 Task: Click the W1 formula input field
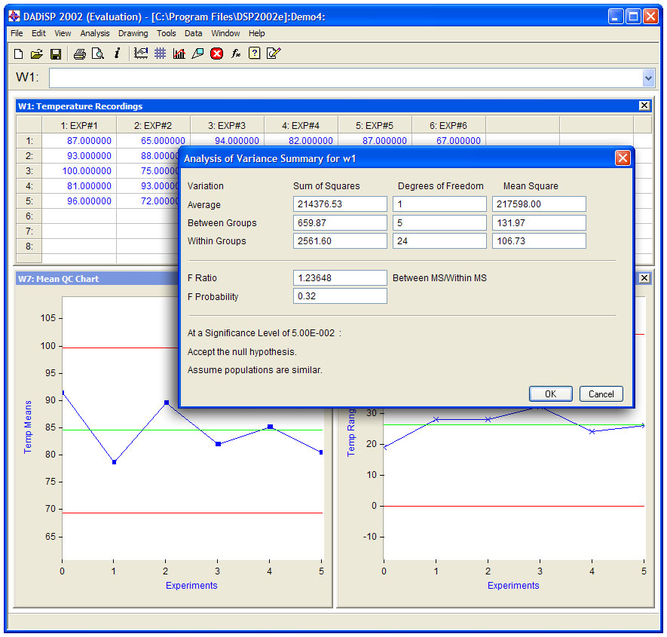click(x=346, y=78)
